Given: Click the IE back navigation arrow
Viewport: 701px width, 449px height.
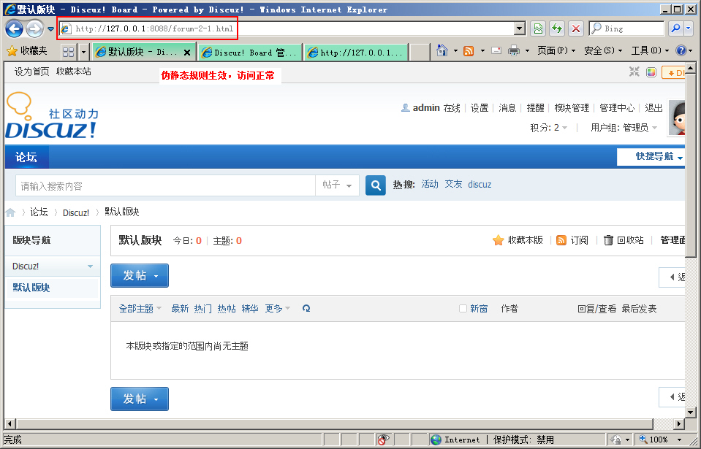Looking at the screenshot, I should coord(15,28).
